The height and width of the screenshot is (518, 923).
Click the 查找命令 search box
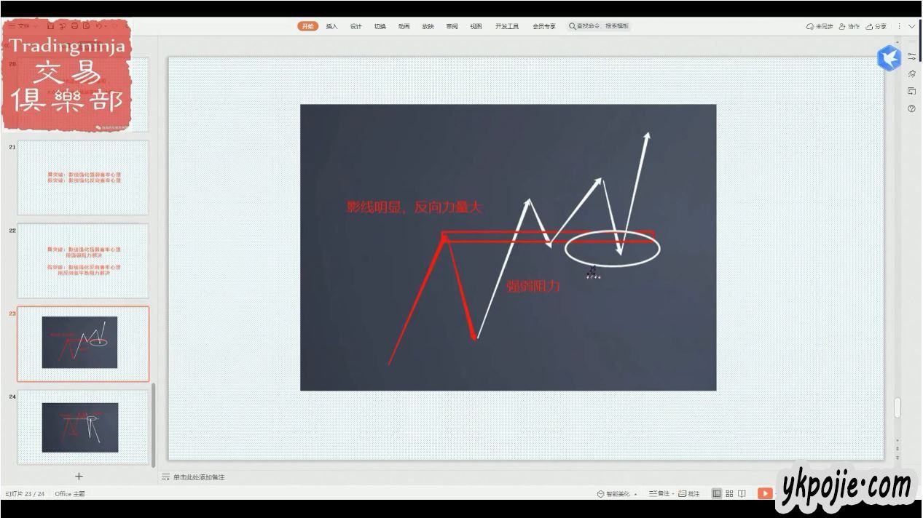point(599,26)
